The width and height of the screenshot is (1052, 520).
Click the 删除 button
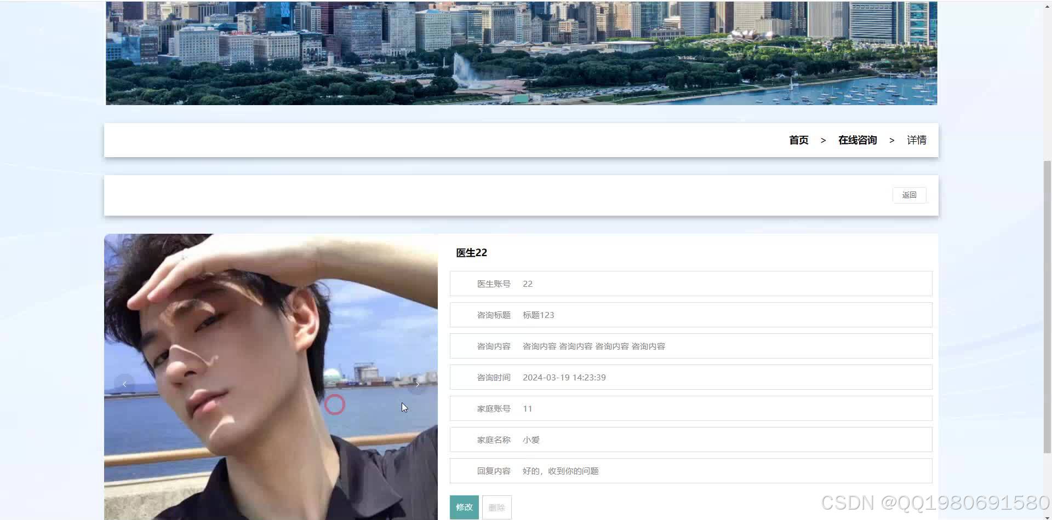point(497,507)
